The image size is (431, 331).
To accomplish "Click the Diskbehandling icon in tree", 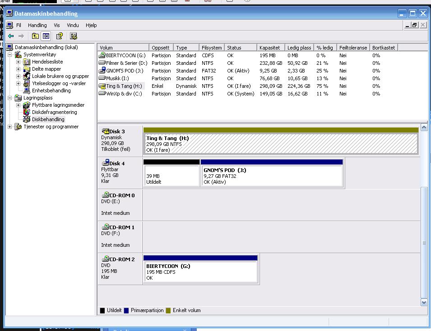I will 27,119.
